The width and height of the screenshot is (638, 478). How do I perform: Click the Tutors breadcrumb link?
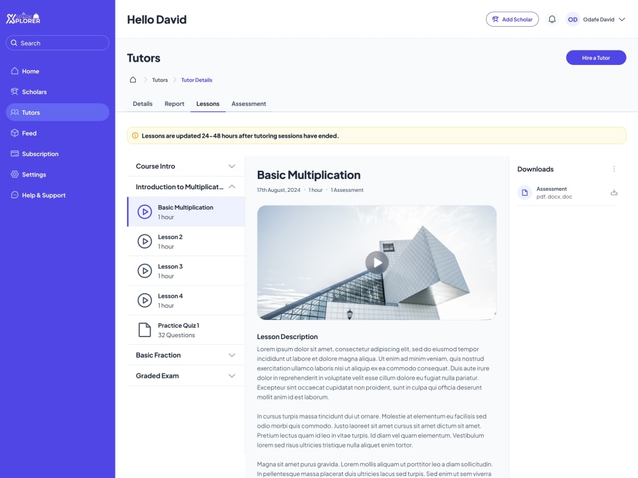point(160,80)
